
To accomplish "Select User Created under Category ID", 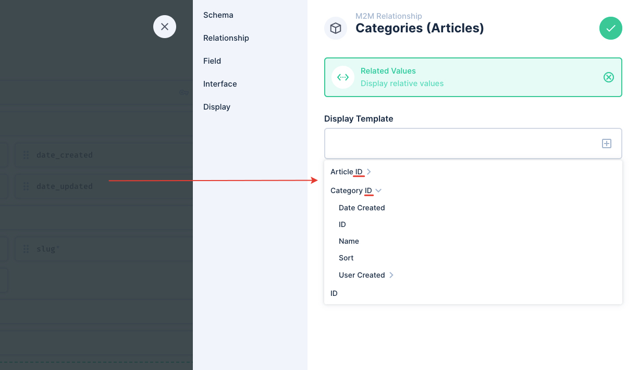I will click(x=362, y=275).
